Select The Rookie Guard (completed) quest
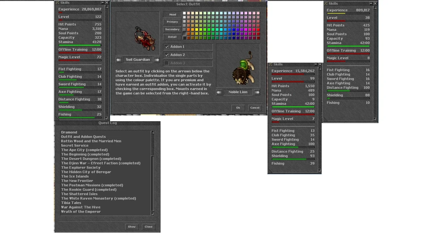432x243 pixels. (x=89, y=189)
